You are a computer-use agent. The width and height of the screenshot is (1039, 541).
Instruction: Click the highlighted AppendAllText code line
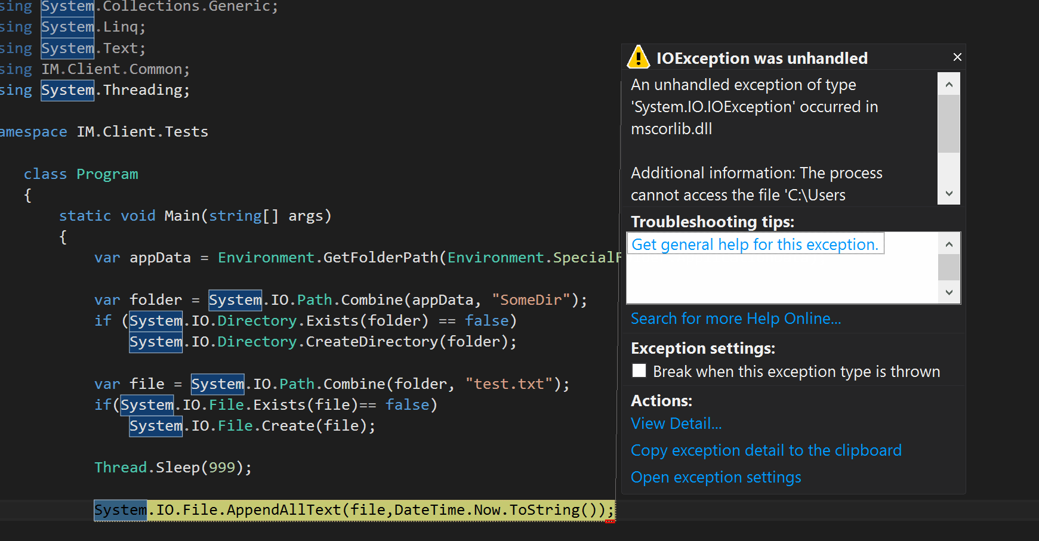click(x=354, y=510)
